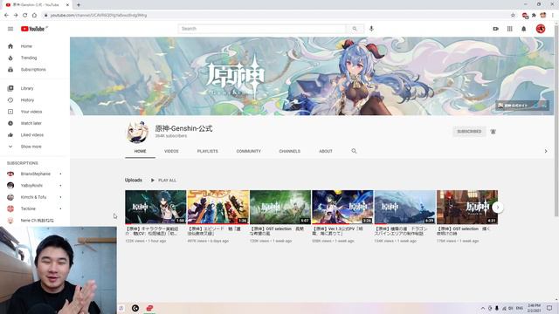Open the official site link on banner

point(522,106)
